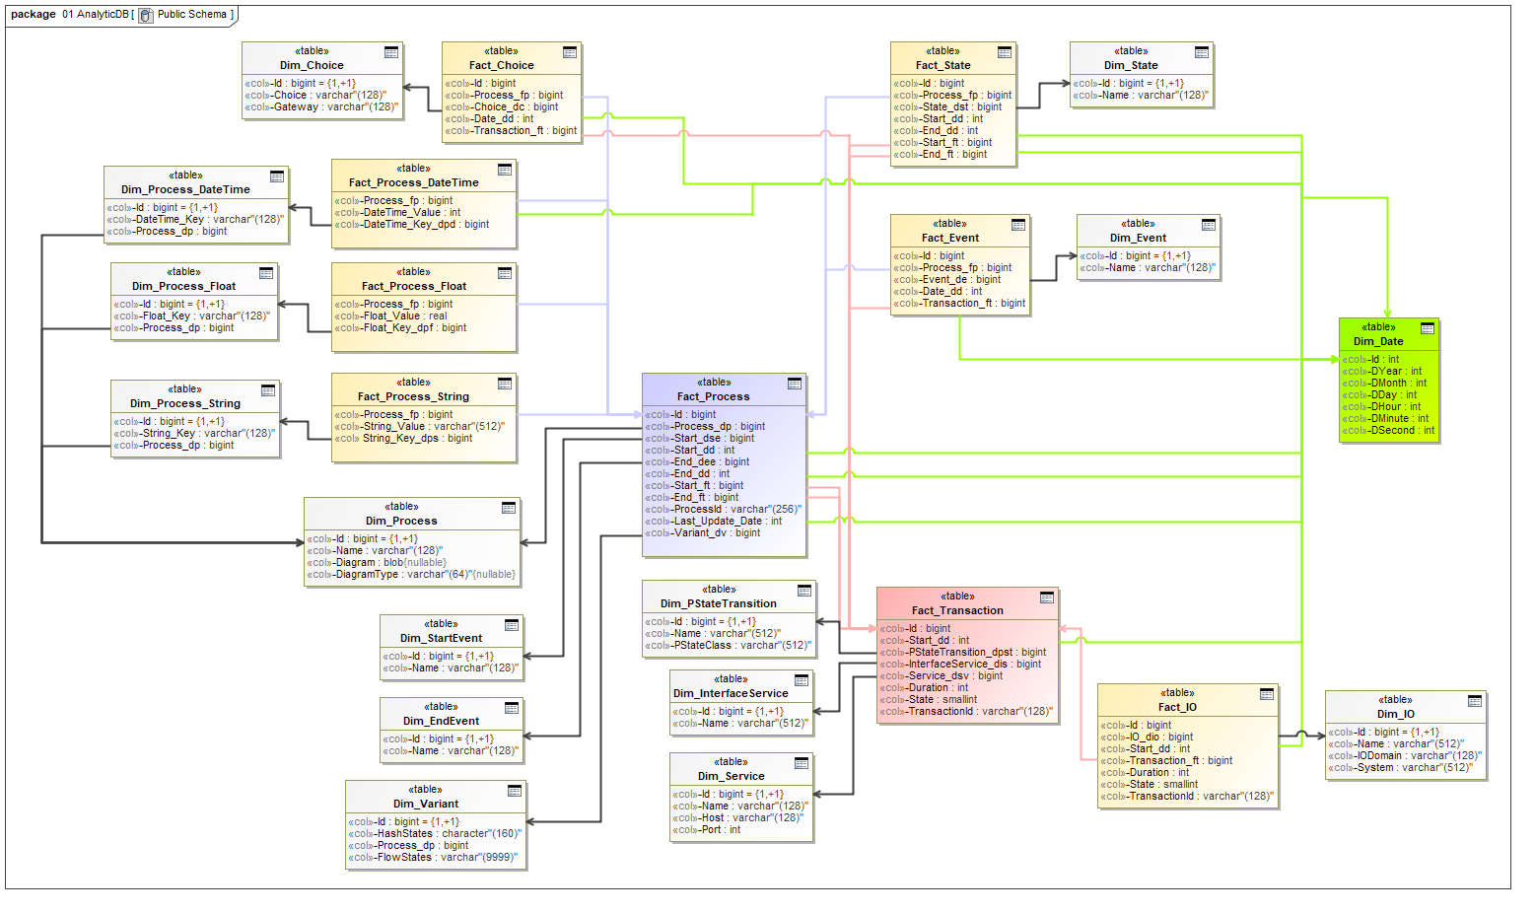Select the green highlighted Dim_Date table
Screen dimensions: 1535x913
1377,340
